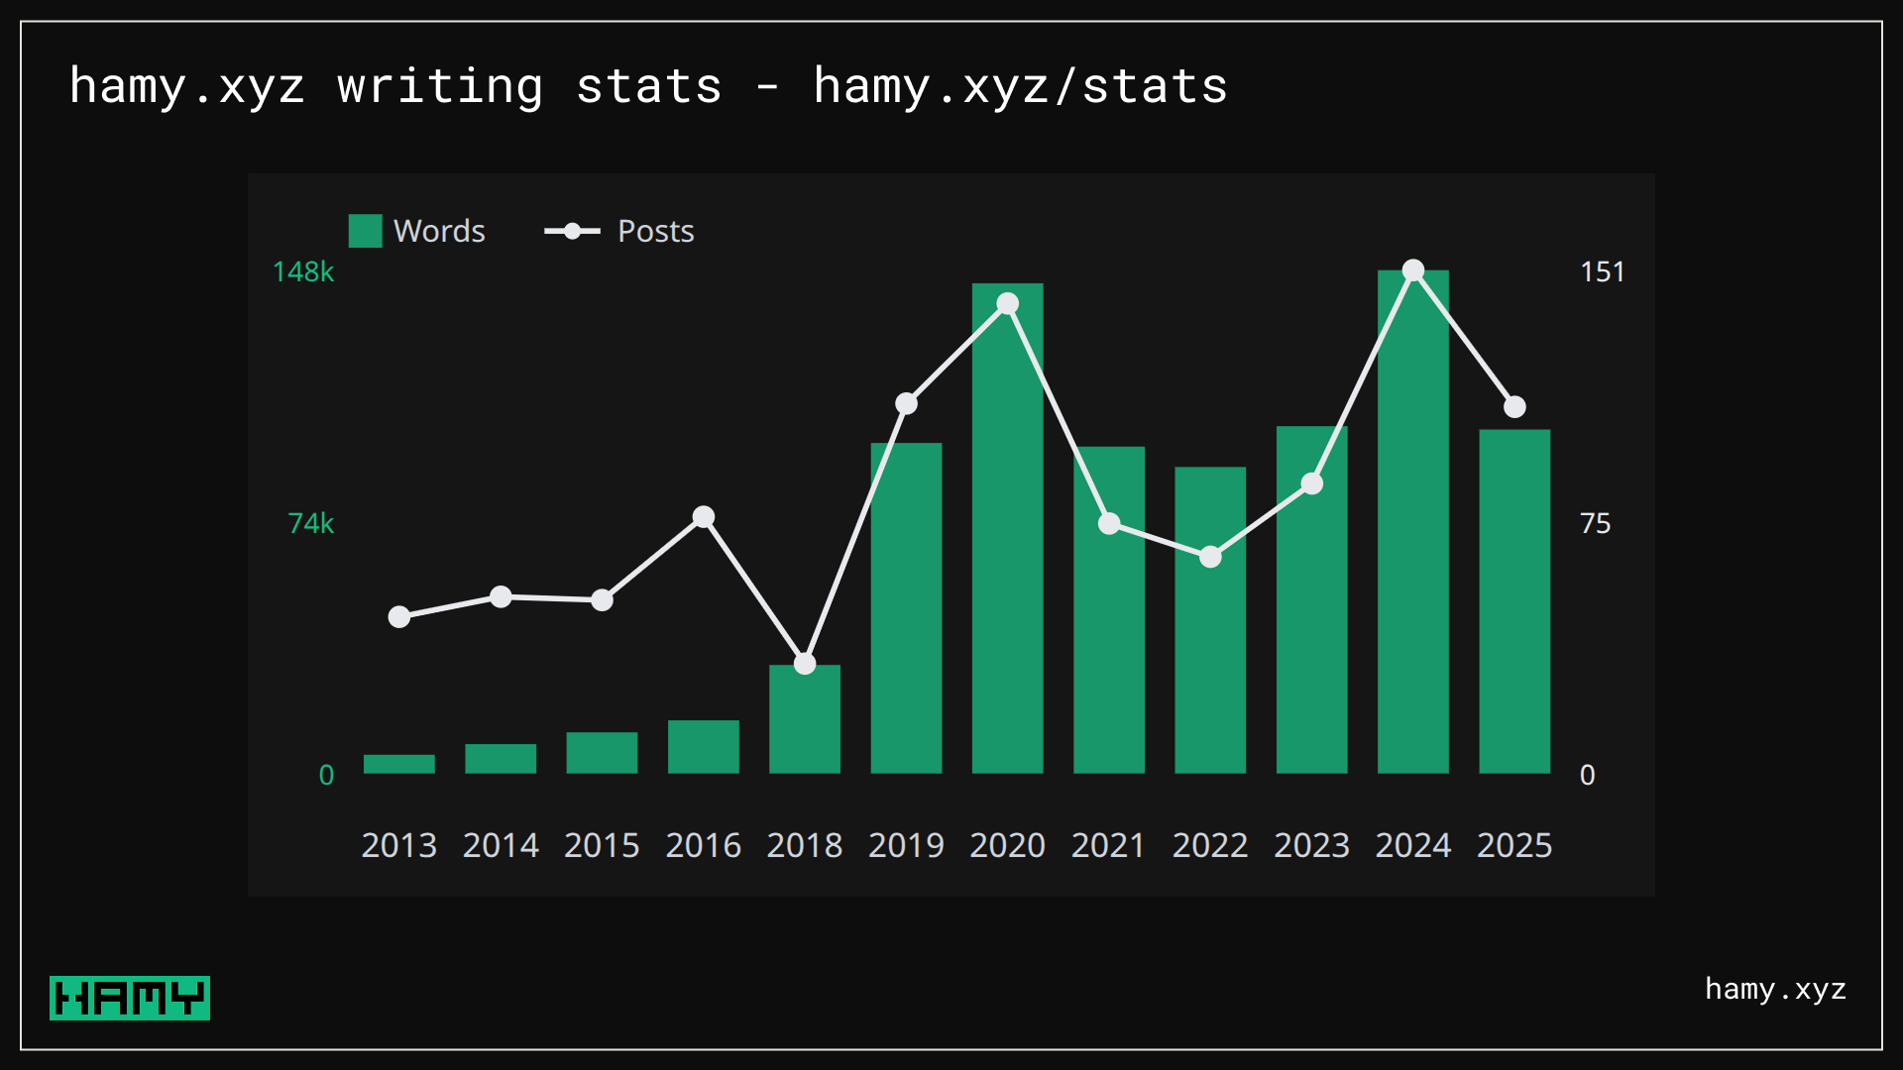Click the 148k label on the left axis
This screenshot has height=1070, width=1903.
click(303, 271)
